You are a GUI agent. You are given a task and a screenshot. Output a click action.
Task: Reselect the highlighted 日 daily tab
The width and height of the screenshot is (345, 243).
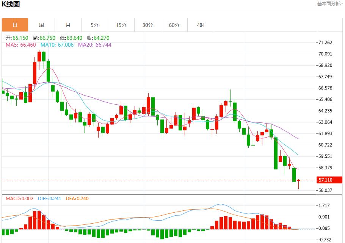(x=15, y=25)
